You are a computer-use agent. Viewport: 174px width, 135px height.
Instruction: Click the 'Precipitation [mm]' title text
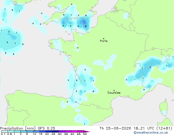coord(18,128)
